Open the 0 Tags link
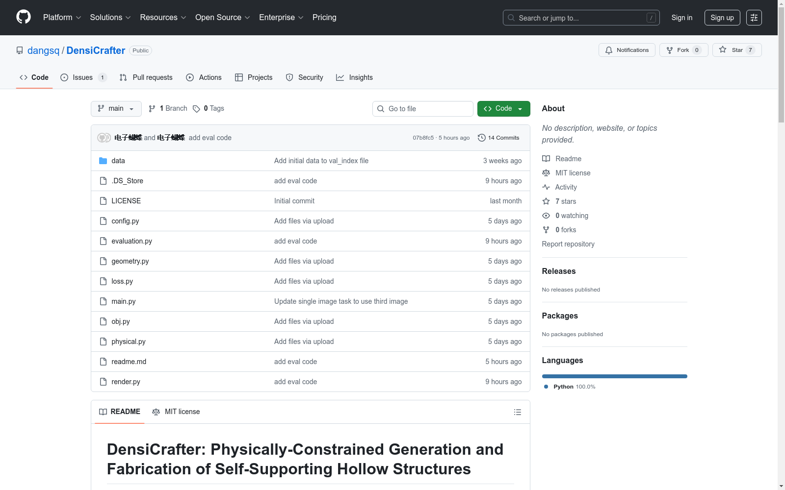Screen dimensions: 785x490 209,108
